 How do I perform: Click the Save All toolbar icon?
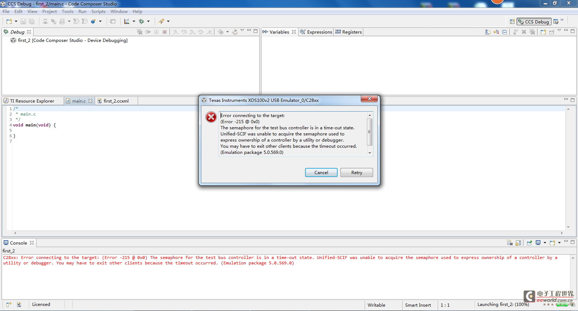32,22
